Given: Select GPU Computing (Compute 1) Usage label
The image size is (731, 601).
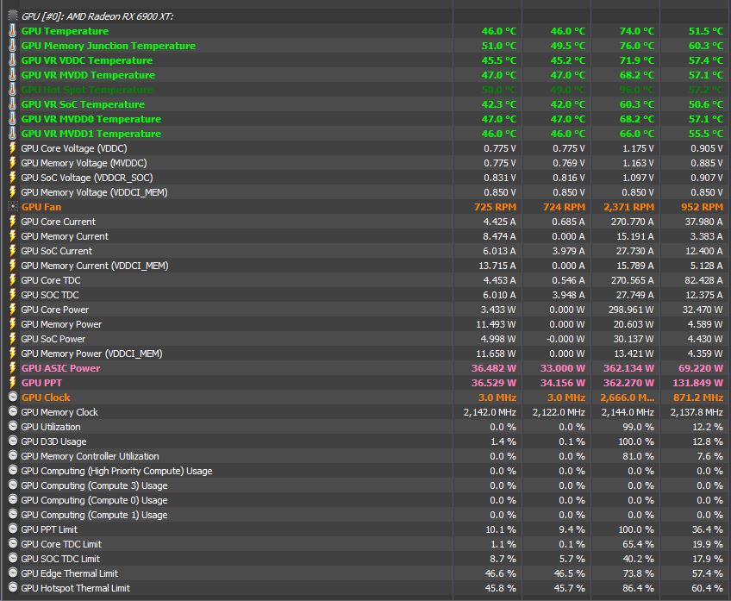Looking at the screenshot, I should 94,516.
